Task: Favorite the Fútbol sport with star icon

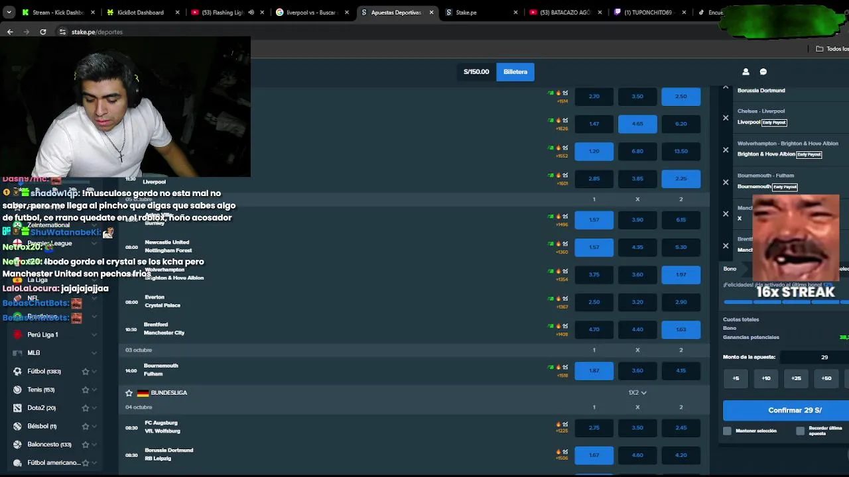Action: click(x=85, y=372)
